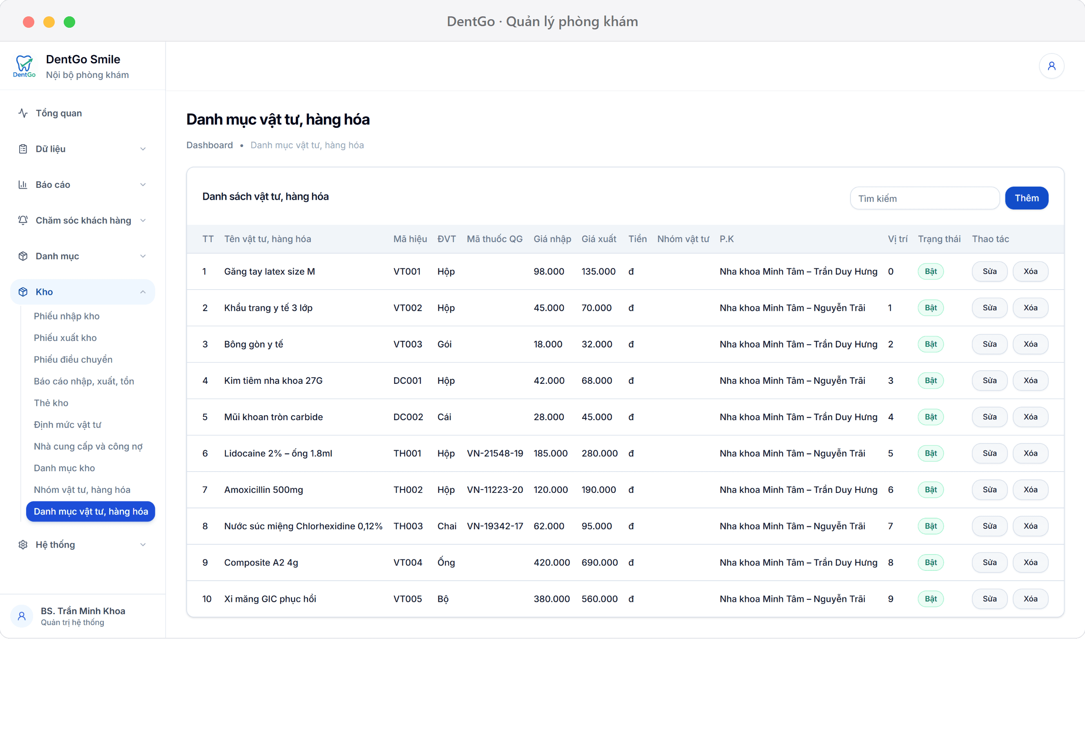Click the Thêm button

click(1027, 198)
